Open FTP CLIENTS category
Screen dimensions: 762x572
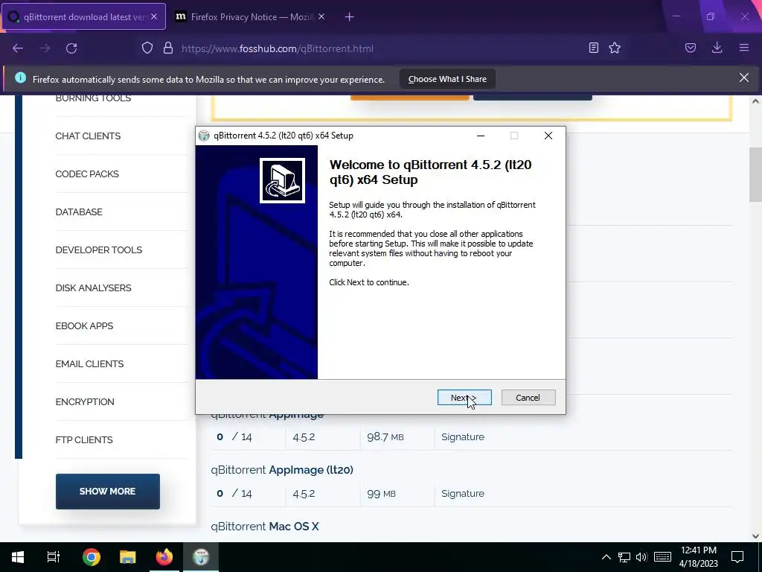pos(84,439)
